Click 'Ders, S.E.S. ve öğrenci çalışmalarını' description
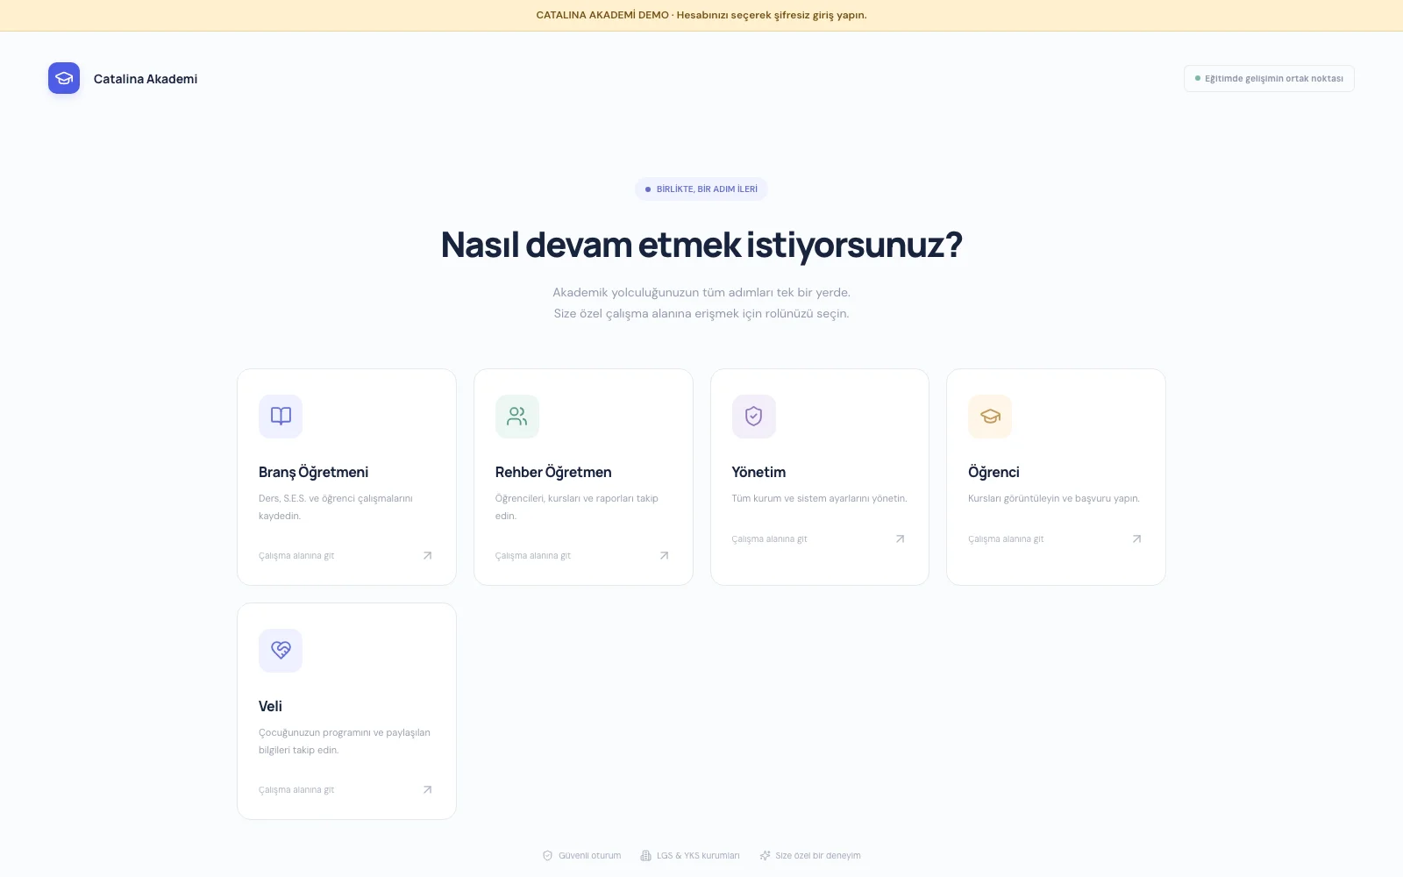The image size is (1403, 877). point(336,498)
